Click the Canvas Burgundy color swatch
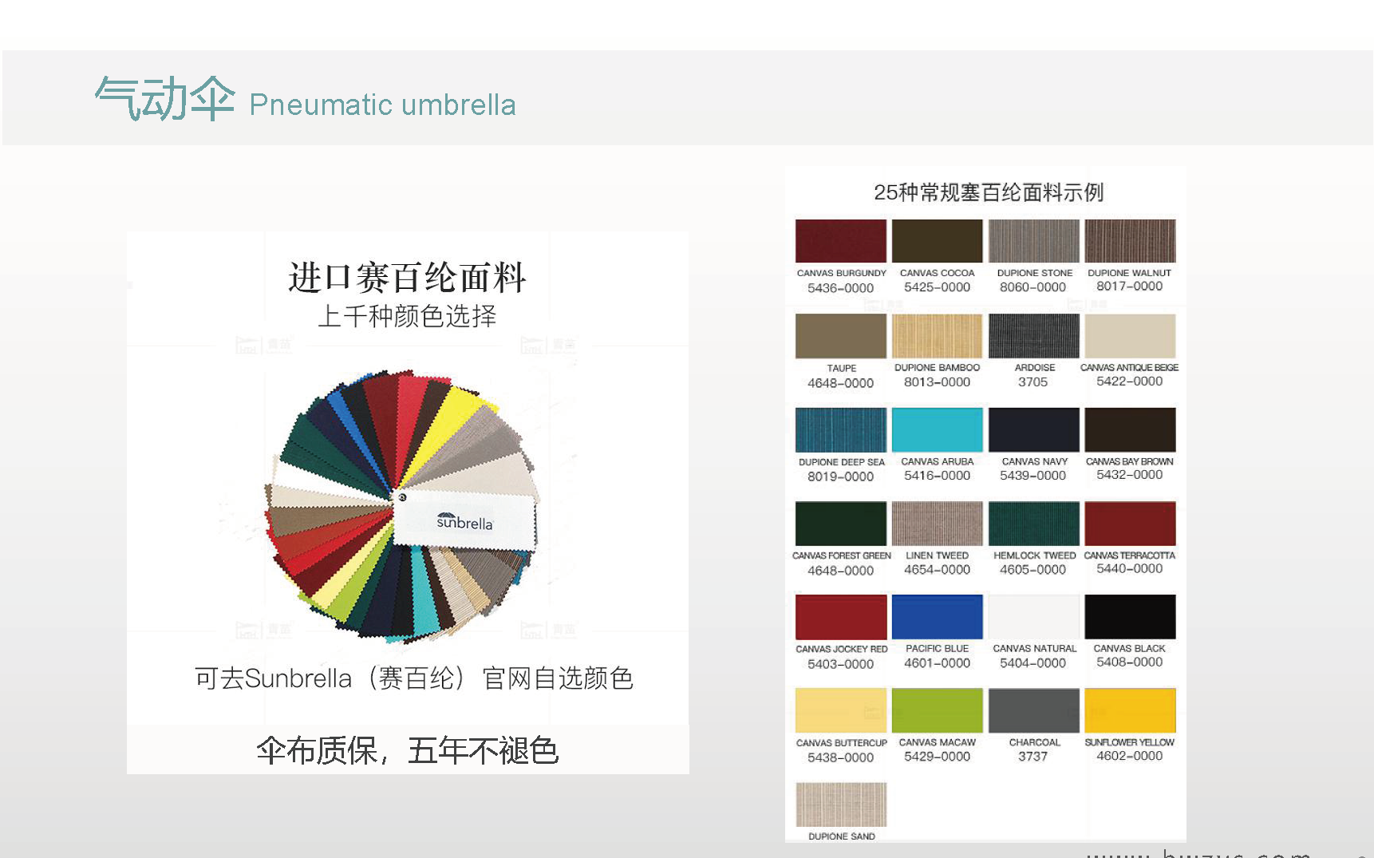1374x858 pixels. 840,241
